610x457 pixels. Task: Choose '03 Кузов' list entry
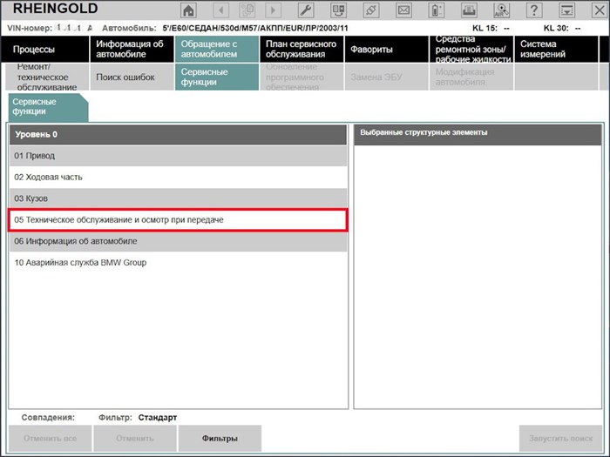178,198
